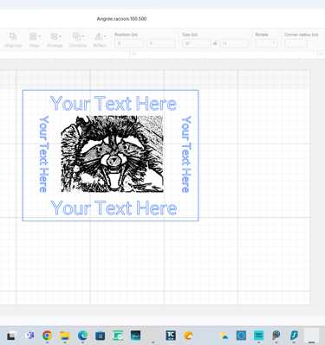Expand the Combine options arrow
The image size is (325, 345).
83,36
